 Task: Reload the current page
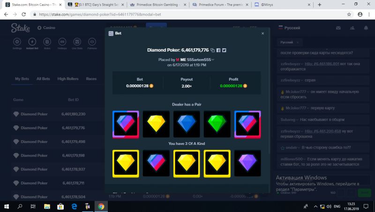[24, 15]
